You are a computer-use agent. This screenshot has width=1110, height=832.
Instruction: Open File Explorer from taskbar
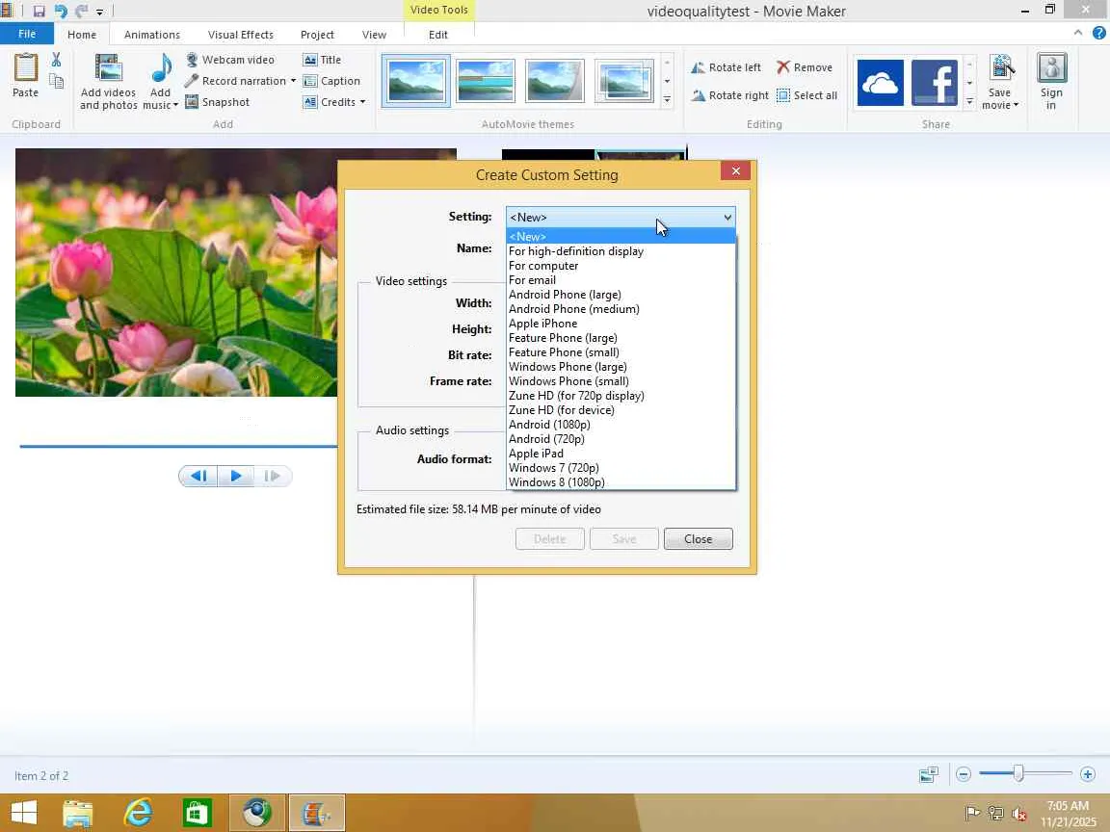pos(78,812)
